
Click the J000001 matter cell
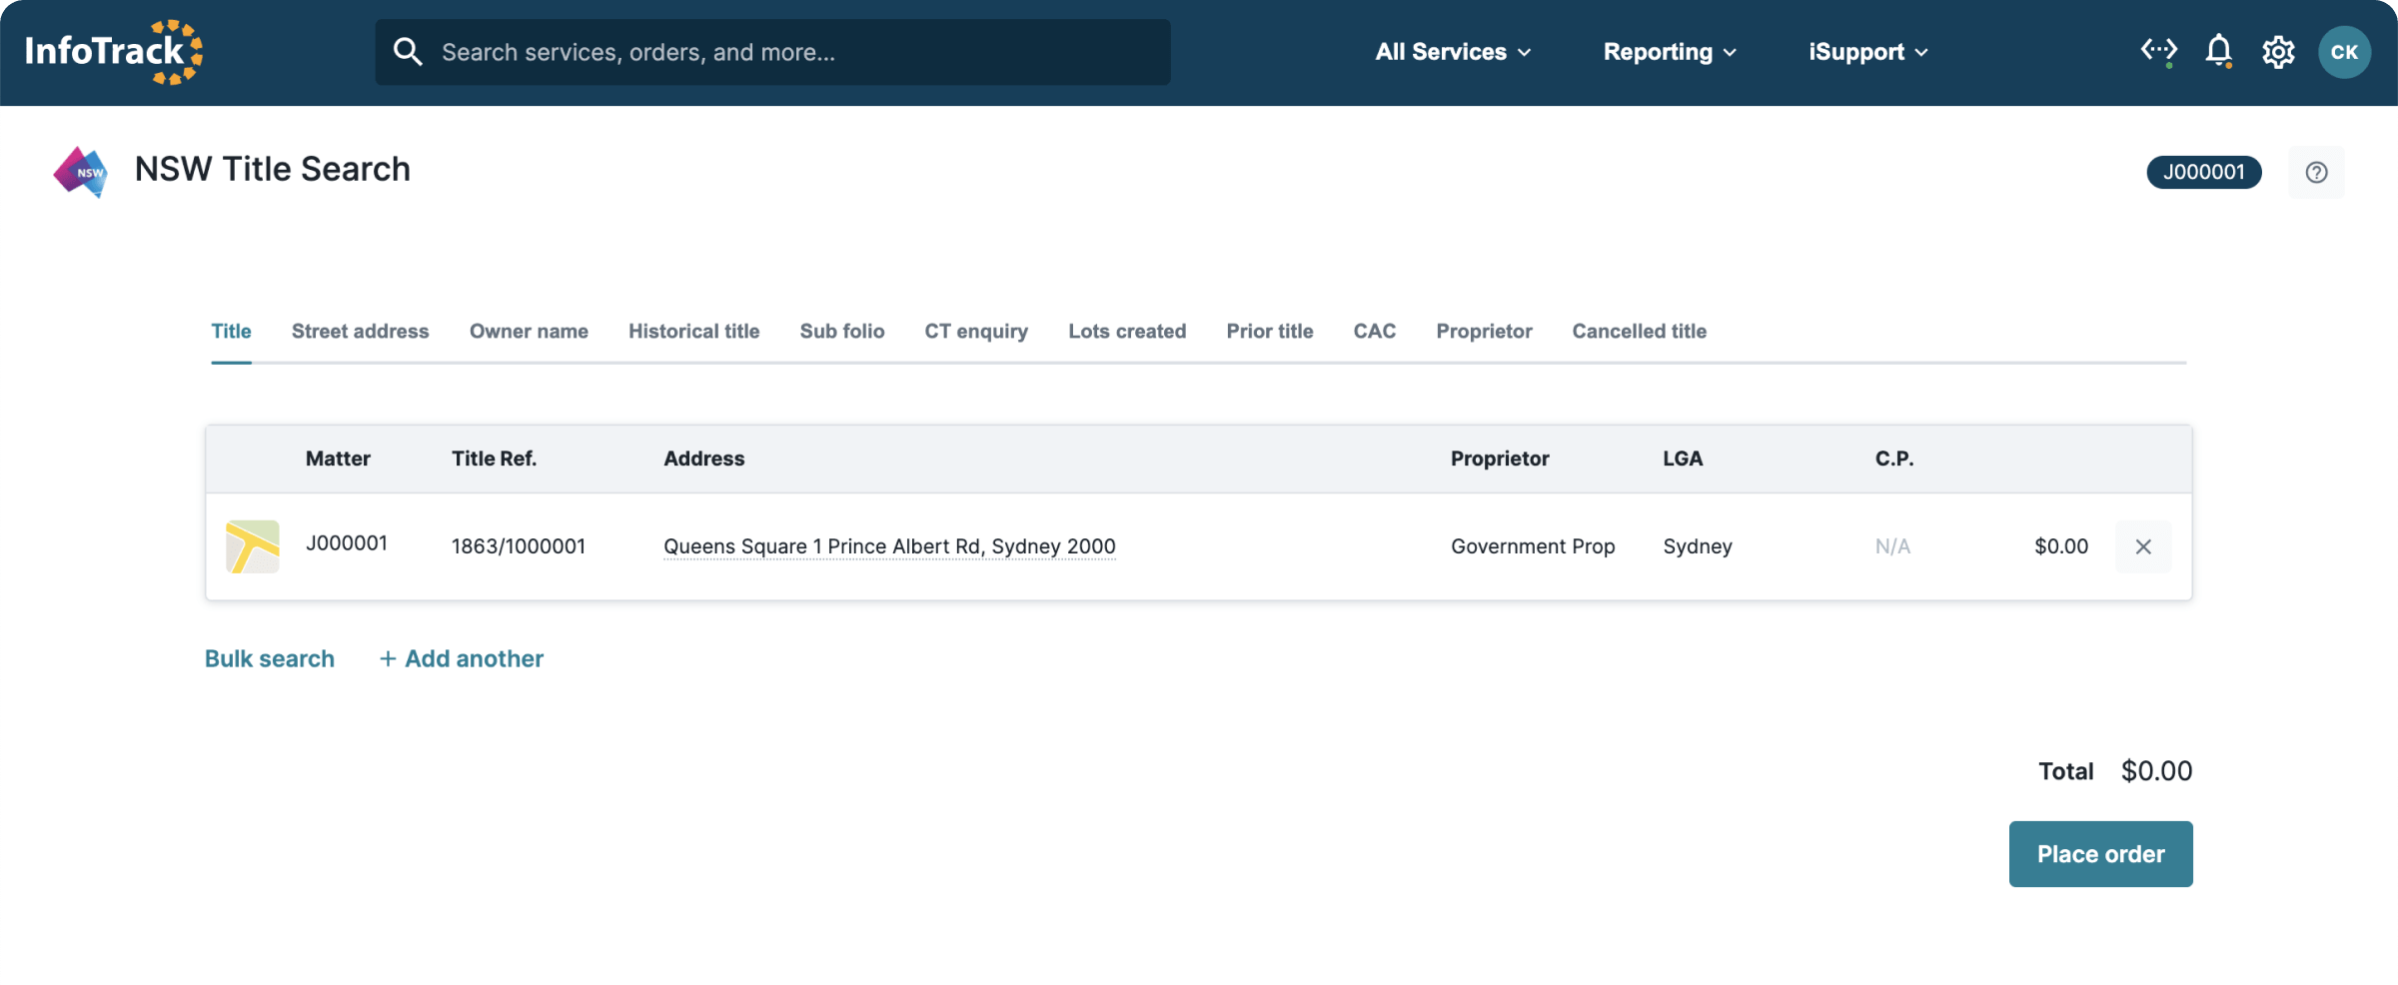coord(346,543)
